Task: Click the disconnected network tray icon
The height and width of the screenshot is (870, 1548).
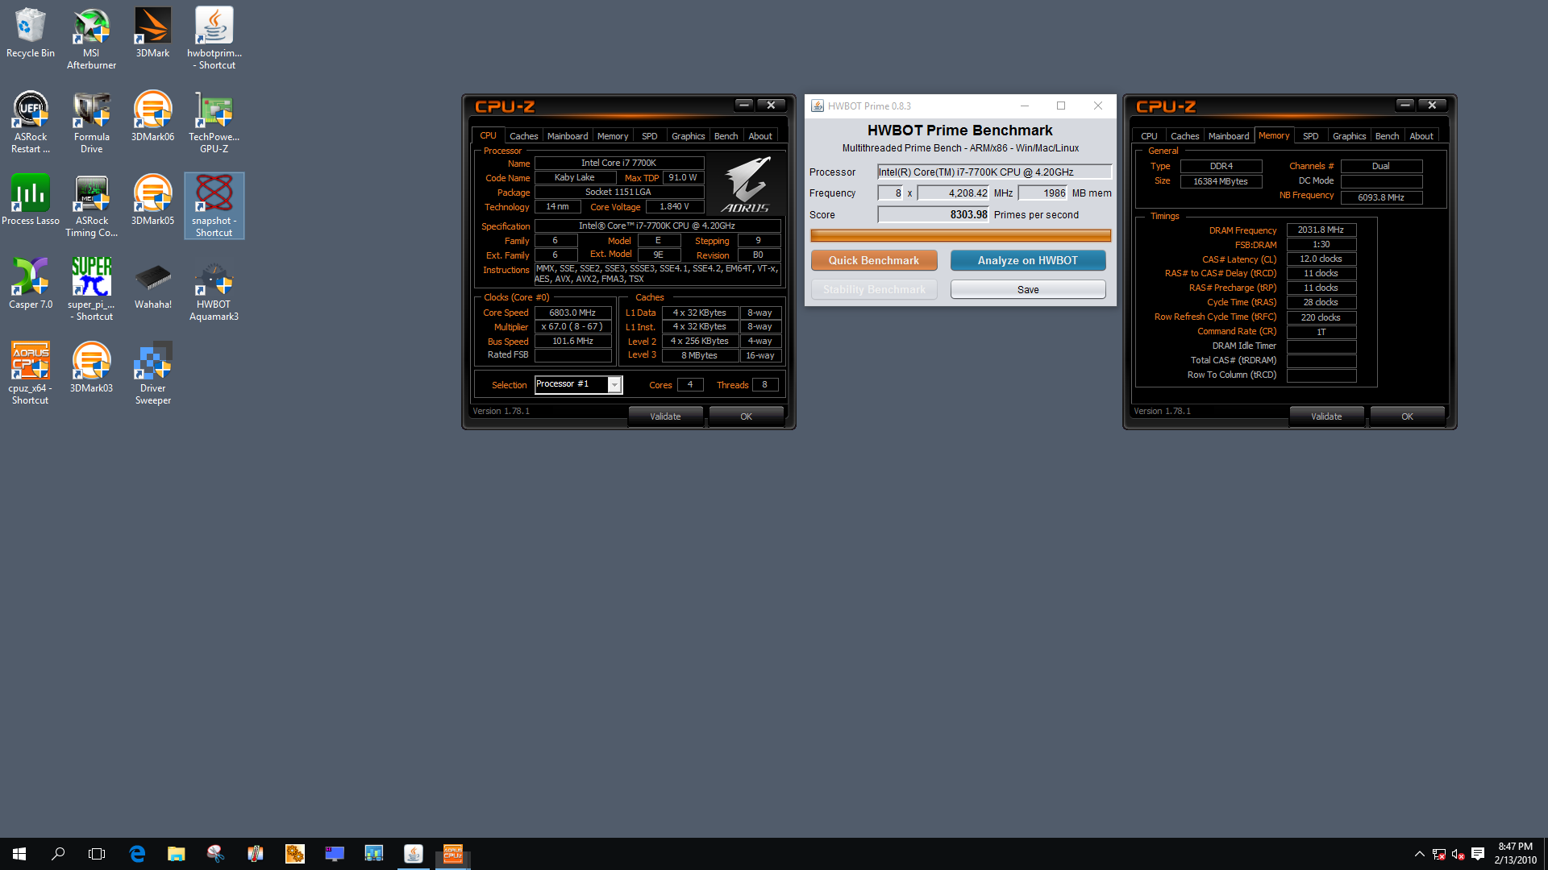Action: [x=1438, y=854]
